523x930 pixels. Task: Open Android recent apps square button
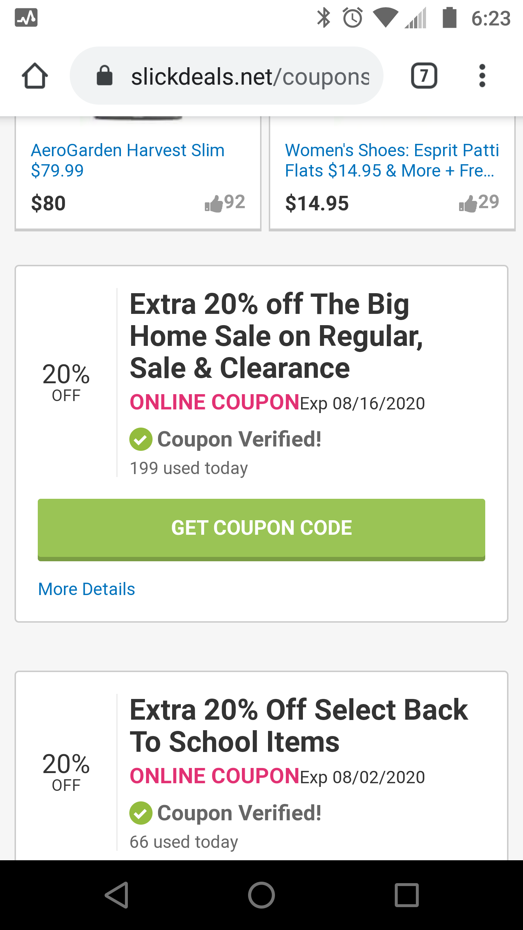point(406,895)
